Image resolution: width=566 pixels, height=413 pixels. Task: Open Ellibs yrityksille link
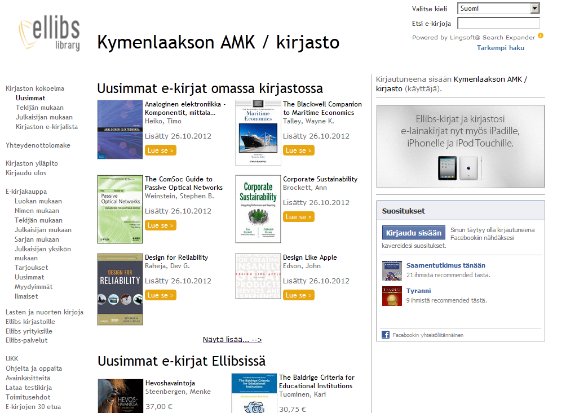click(29, 331)
